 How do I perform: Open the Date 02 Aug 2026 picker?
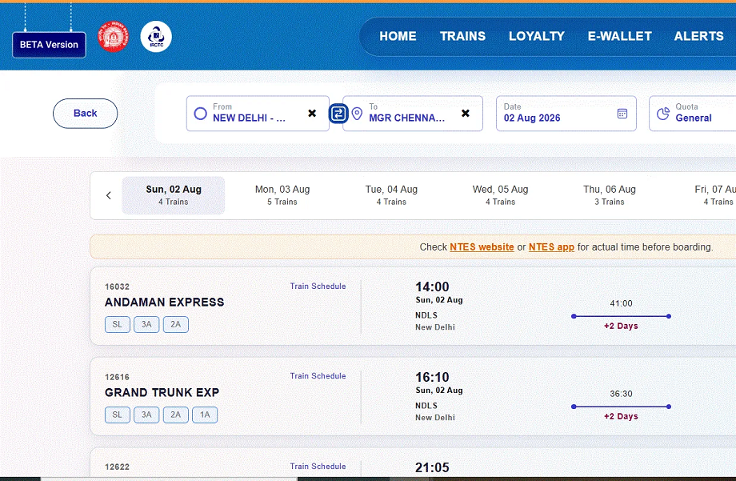(x=566, y=113)
